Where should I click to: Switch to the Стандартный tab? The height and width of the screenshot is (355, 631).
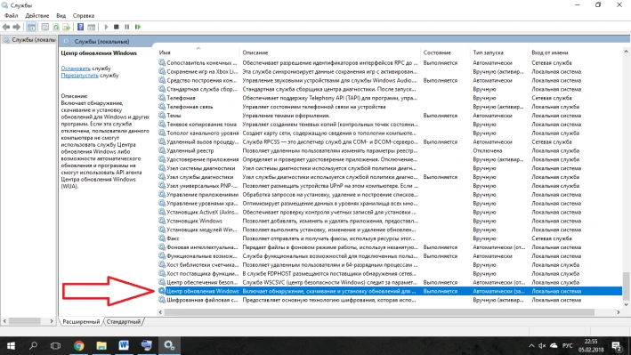pos(124,321)
